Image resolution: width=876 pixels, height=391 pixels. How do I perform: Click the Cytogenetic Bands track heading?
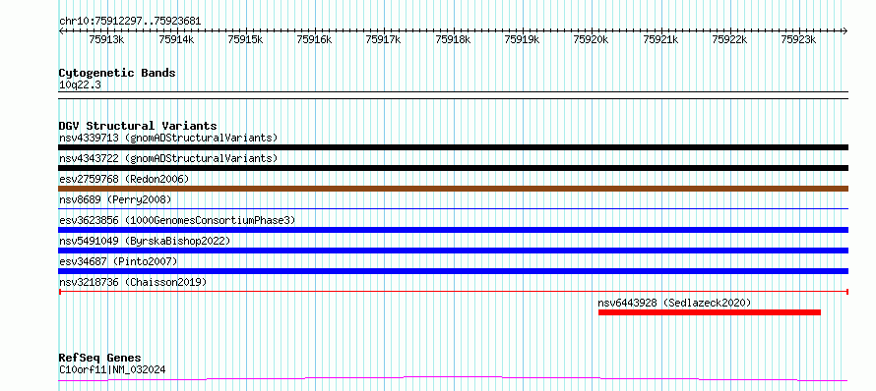[x=117, y=73]
